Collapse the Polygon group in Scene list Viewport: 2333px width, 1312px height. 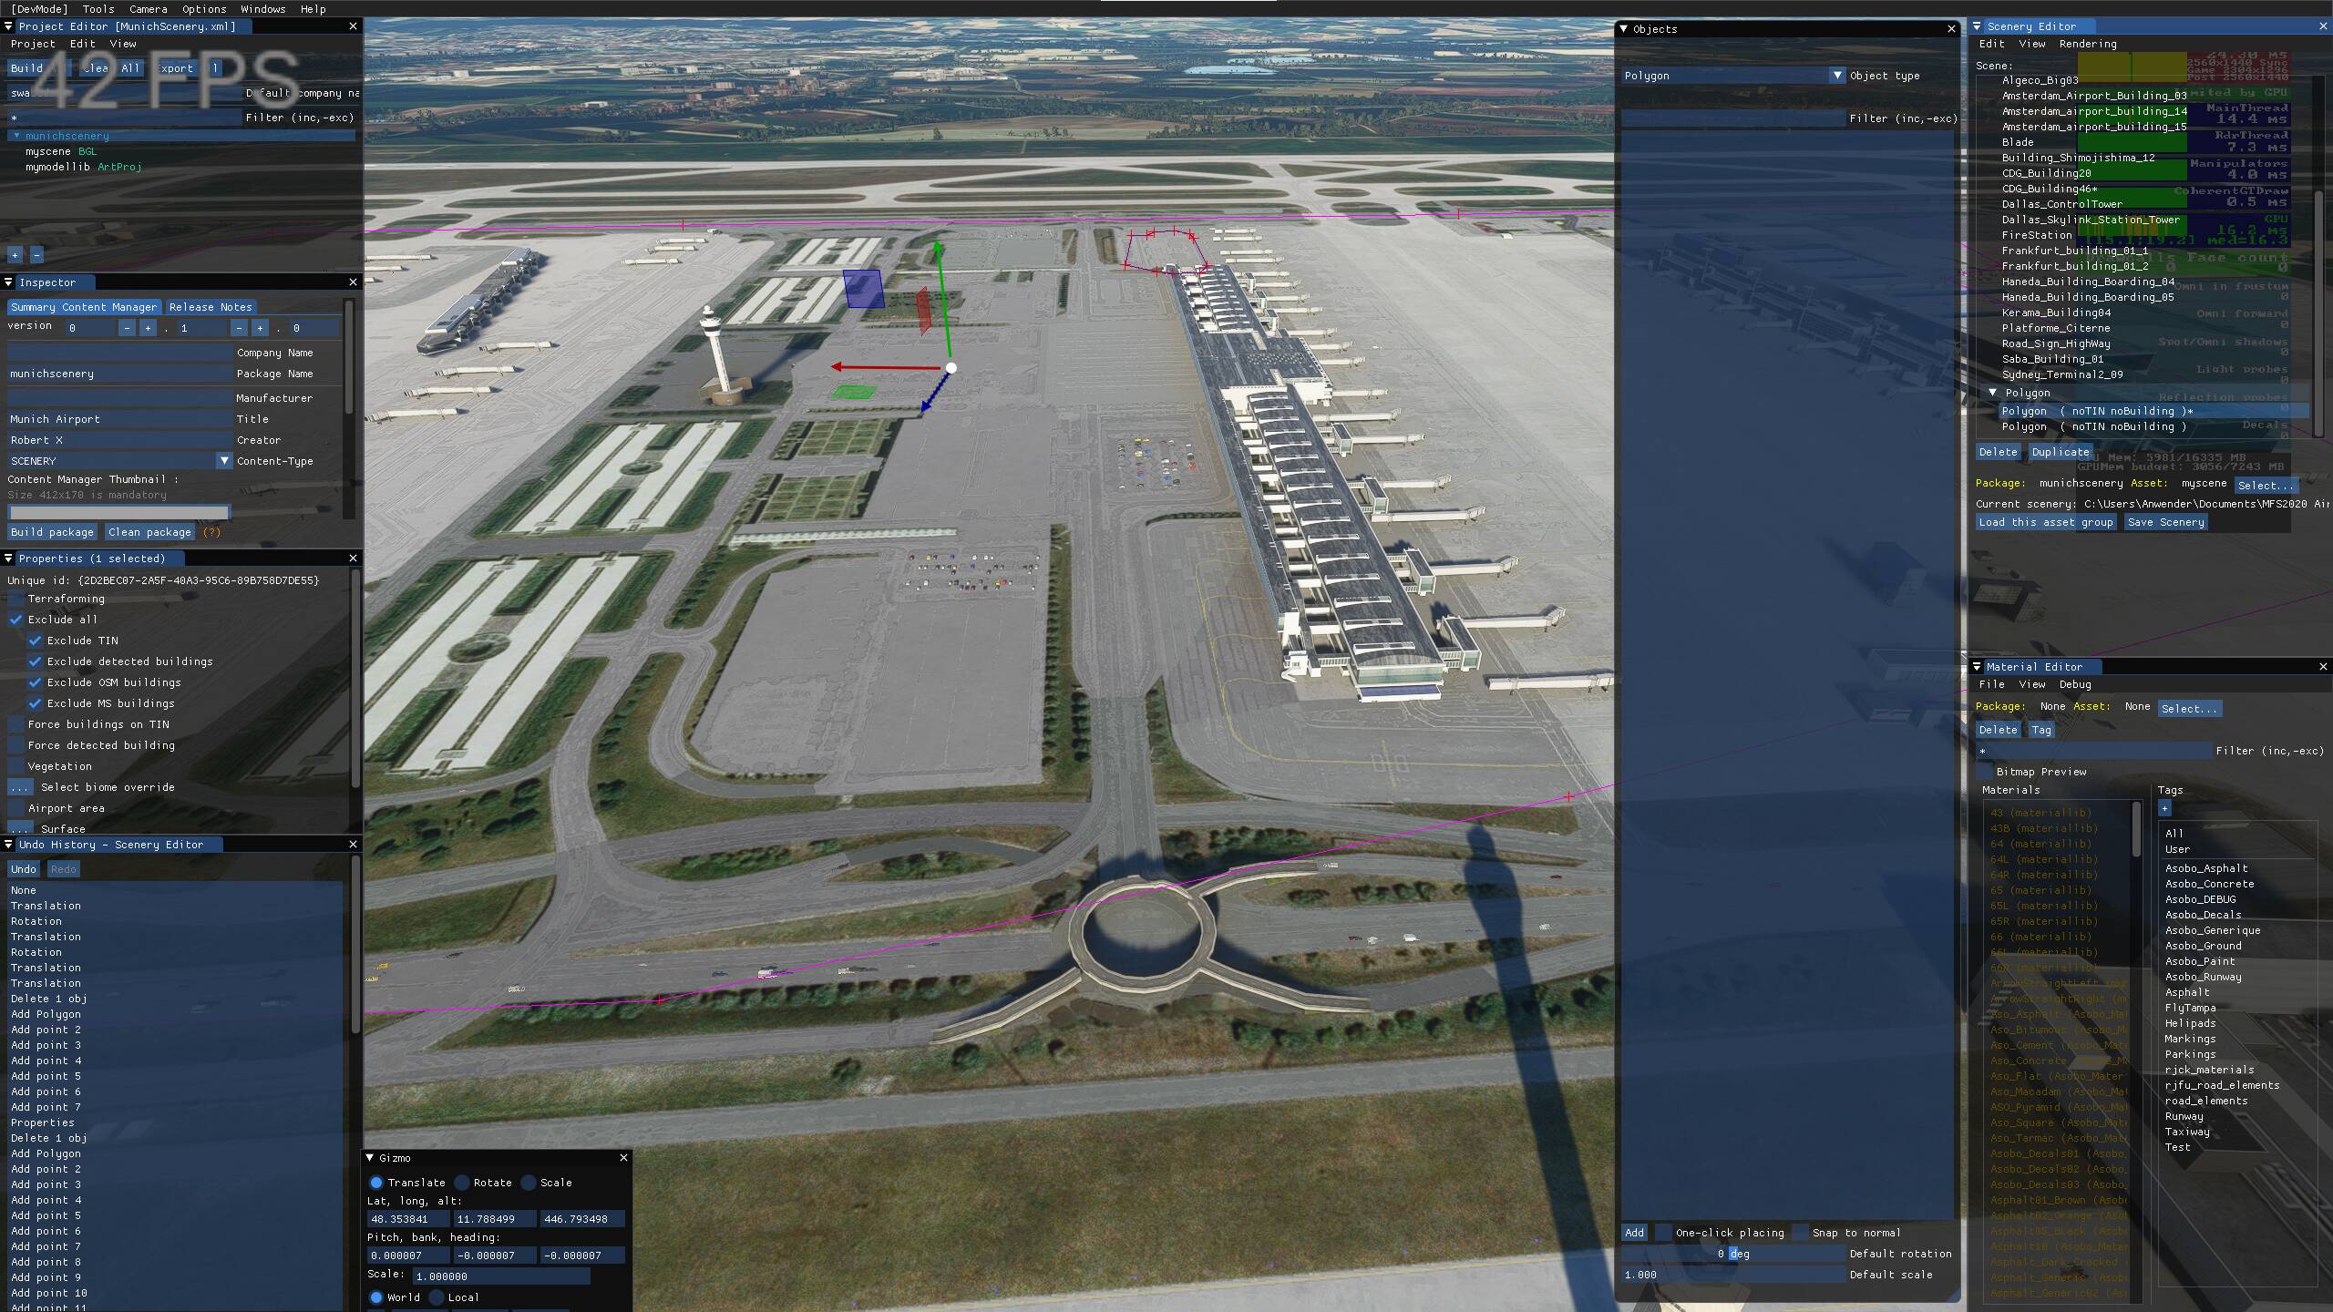pyautogui.click(x=1992, y=393)
